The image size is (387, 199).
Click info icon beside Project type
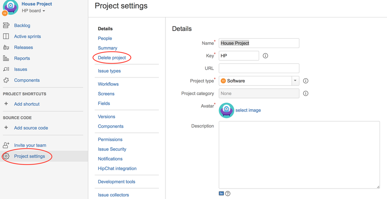(306, 81)
